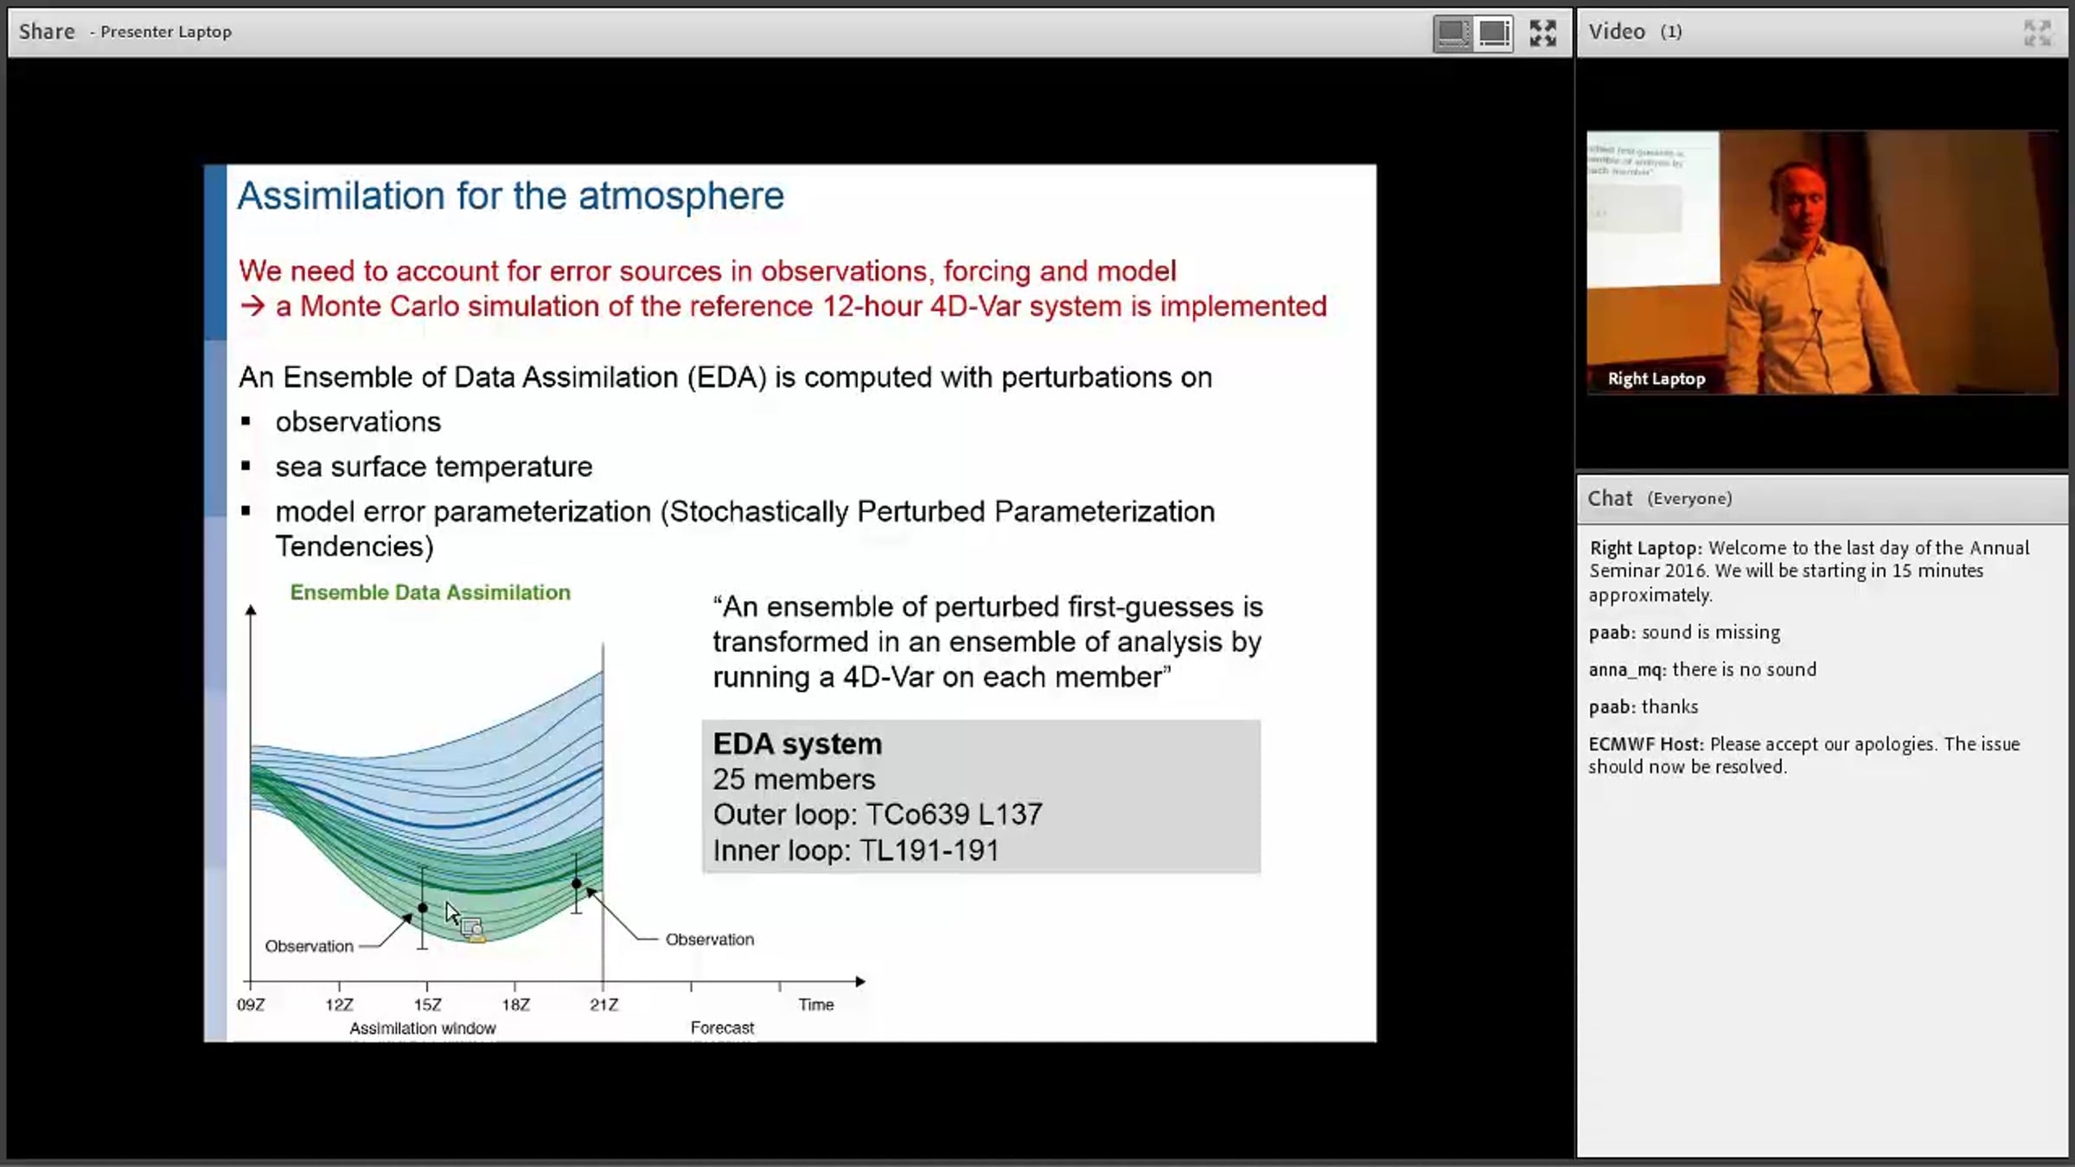2075x1167 pixels.
Task: Click the slide title 'Assimilation for the atmosphere'
Action: click(510, 196)
